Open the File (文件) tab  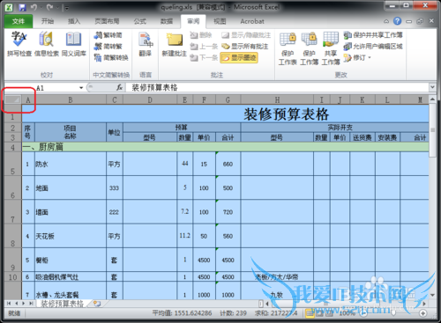click(x=19, y=21)
